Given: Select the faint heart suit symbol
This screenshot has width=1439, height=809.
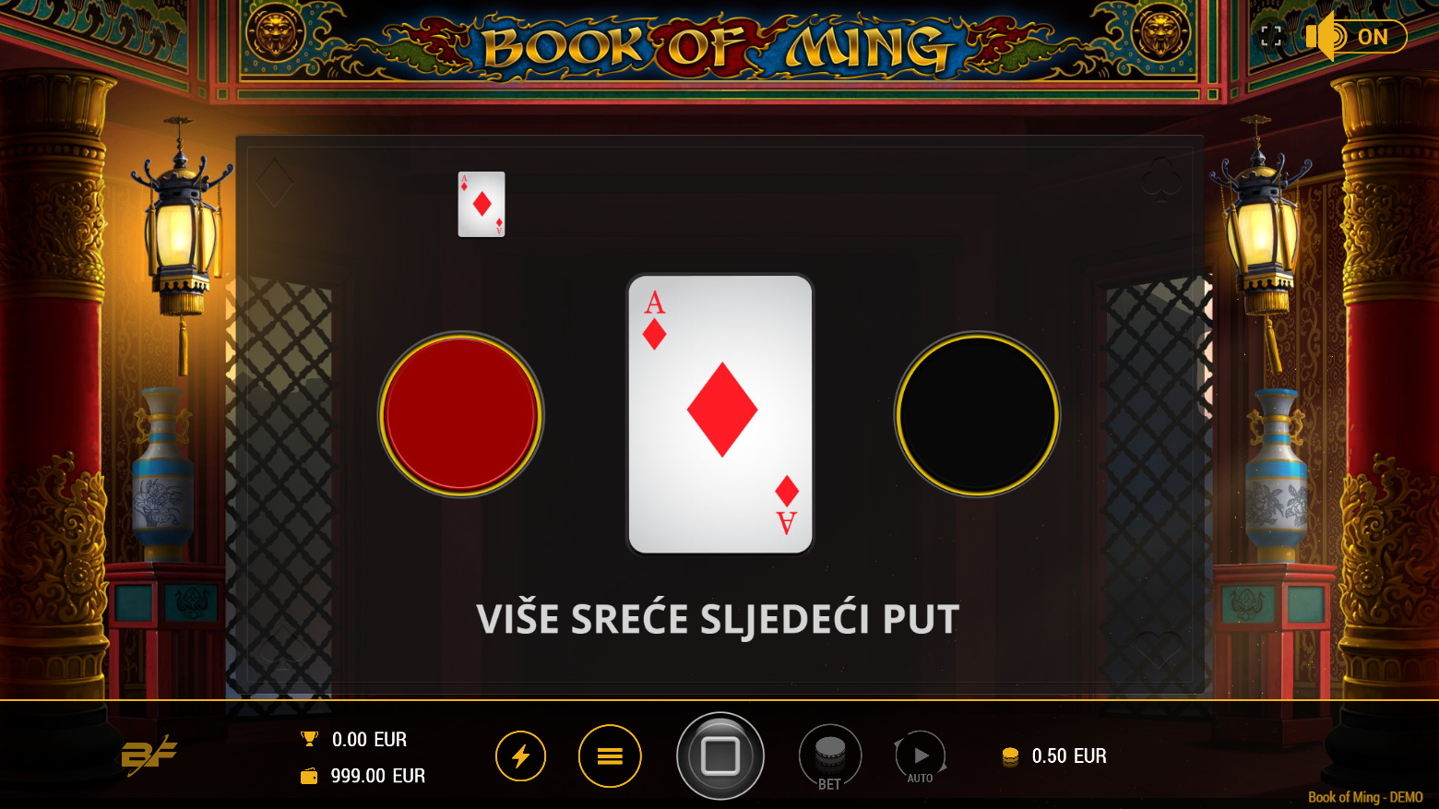Looking at the screenshot, I should point(1160,650).
